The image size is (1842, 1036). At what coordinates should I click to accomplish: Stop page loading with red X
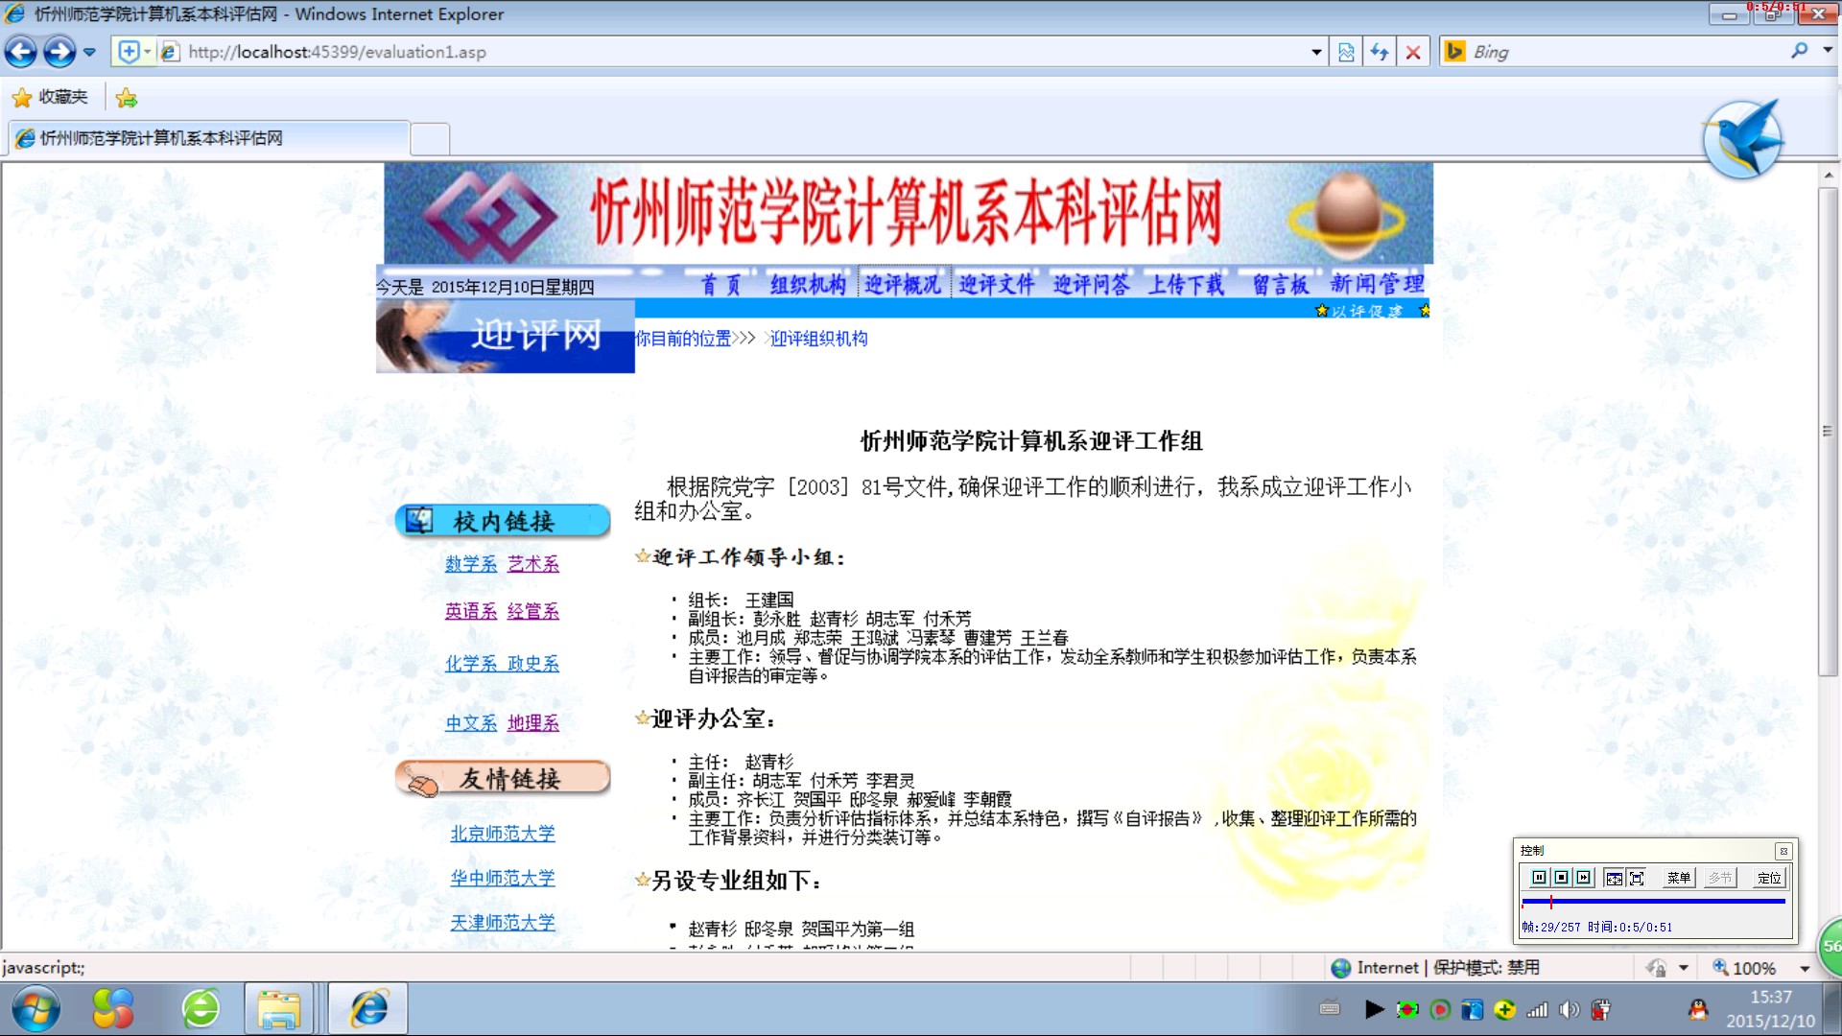click(1413, 52)
